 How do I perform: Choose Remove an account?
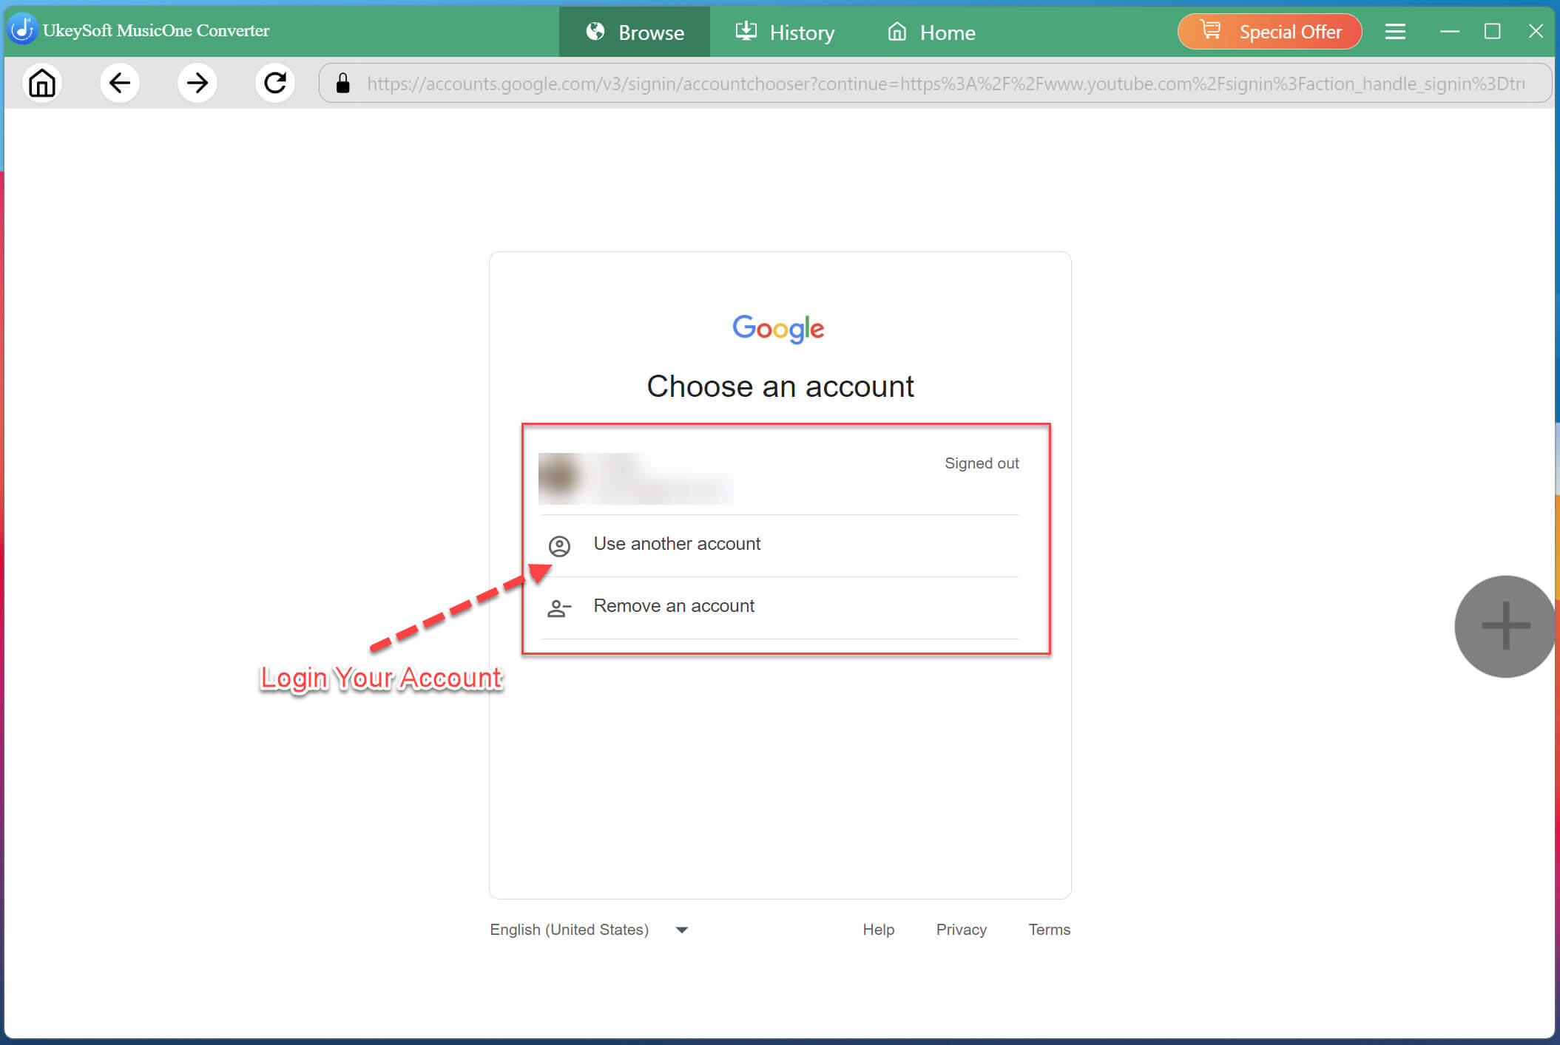(780, 607)
